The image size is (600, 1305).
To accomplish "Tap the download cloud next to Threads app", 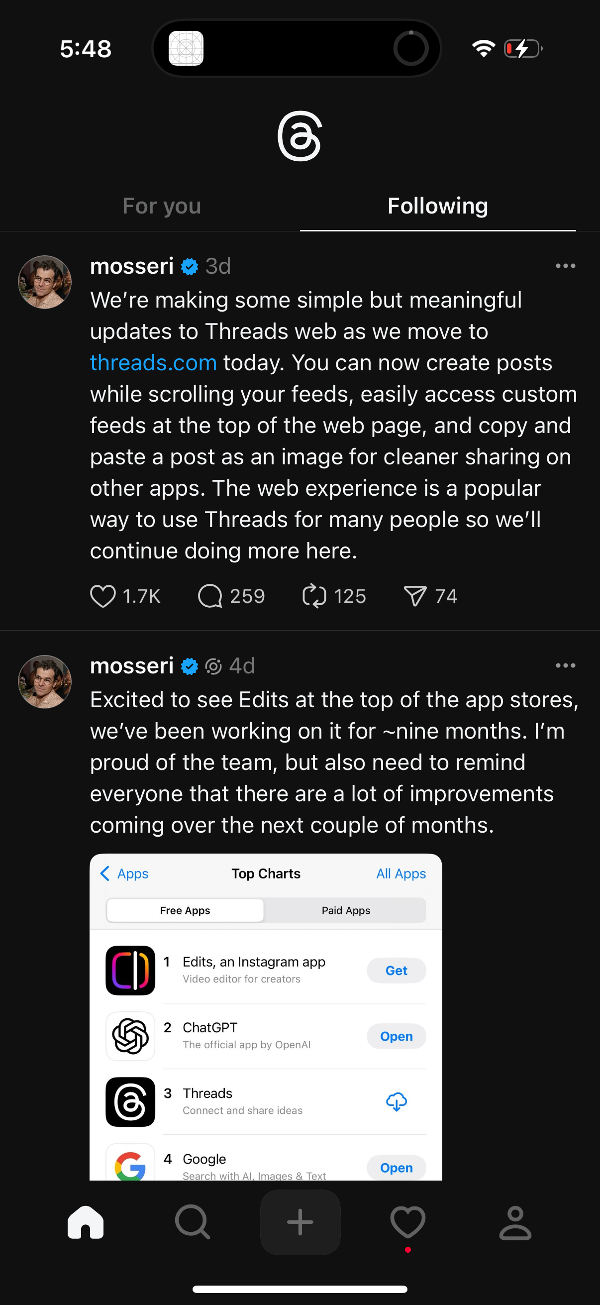I will pos(397,1102).
